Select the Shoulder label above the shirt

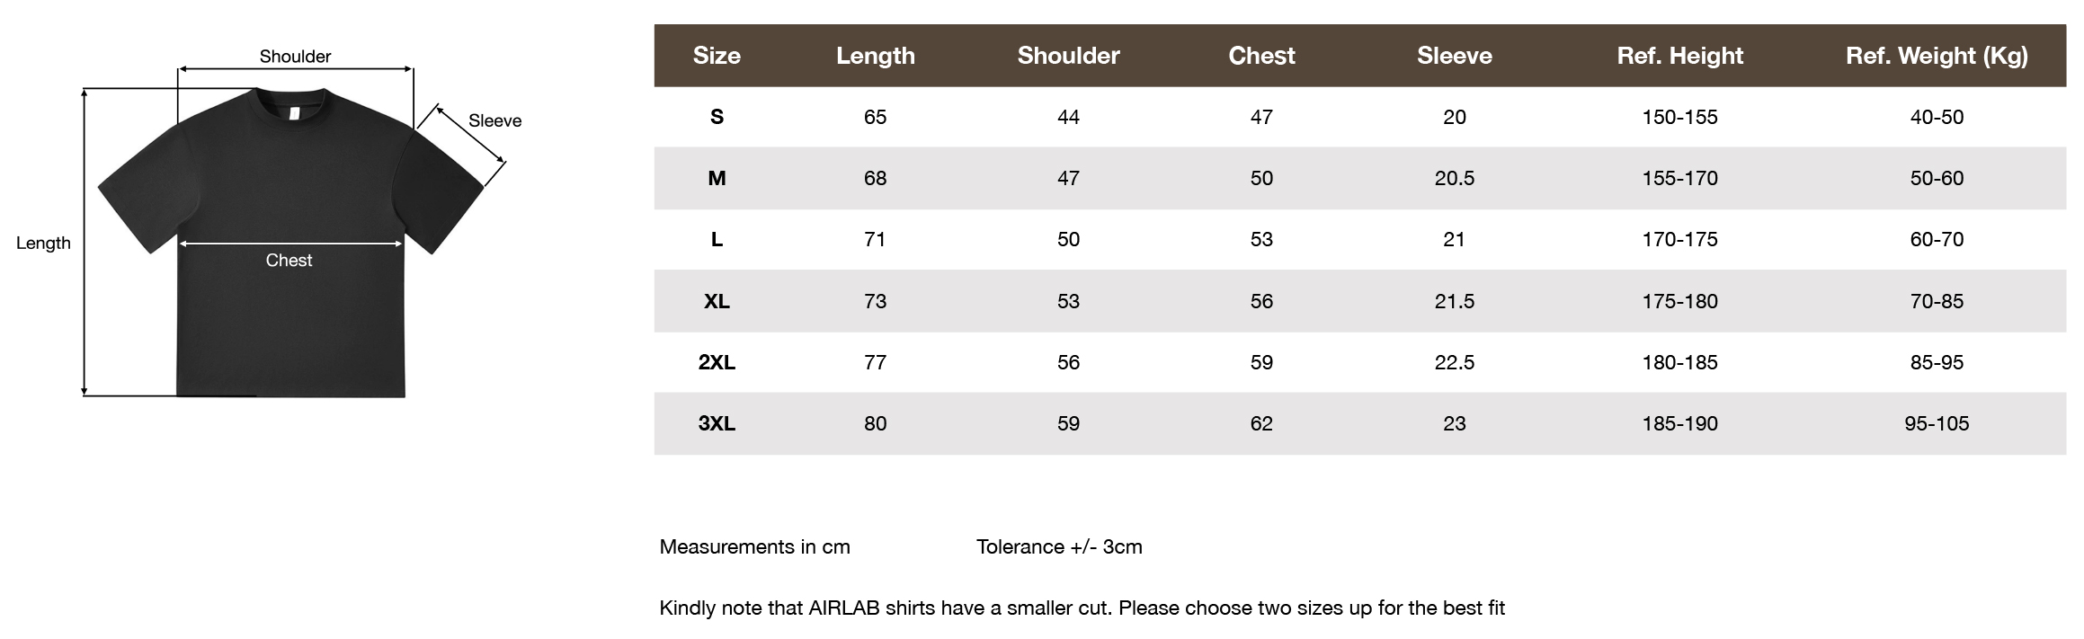(x=295, y=57)
